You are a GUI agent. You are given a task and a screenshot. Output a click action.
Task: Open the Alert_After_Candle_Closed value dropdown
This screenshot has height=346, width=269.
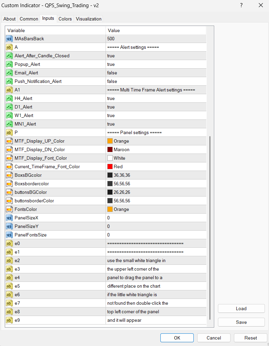(x=156, y=56)
